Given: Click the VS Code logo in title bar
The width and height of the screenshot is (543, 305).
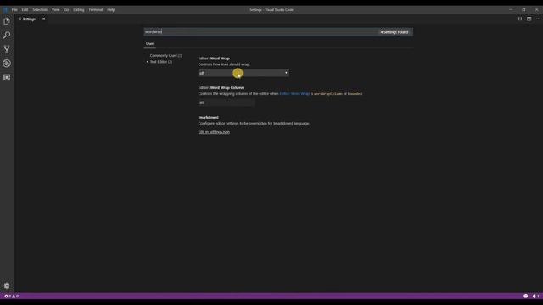Looking at the screenshot, I should [5, 9].
